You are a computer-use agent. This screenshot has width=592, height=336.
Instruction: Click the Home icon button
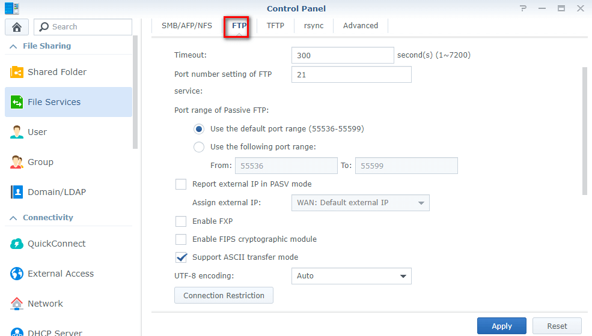tap(17, 27)
